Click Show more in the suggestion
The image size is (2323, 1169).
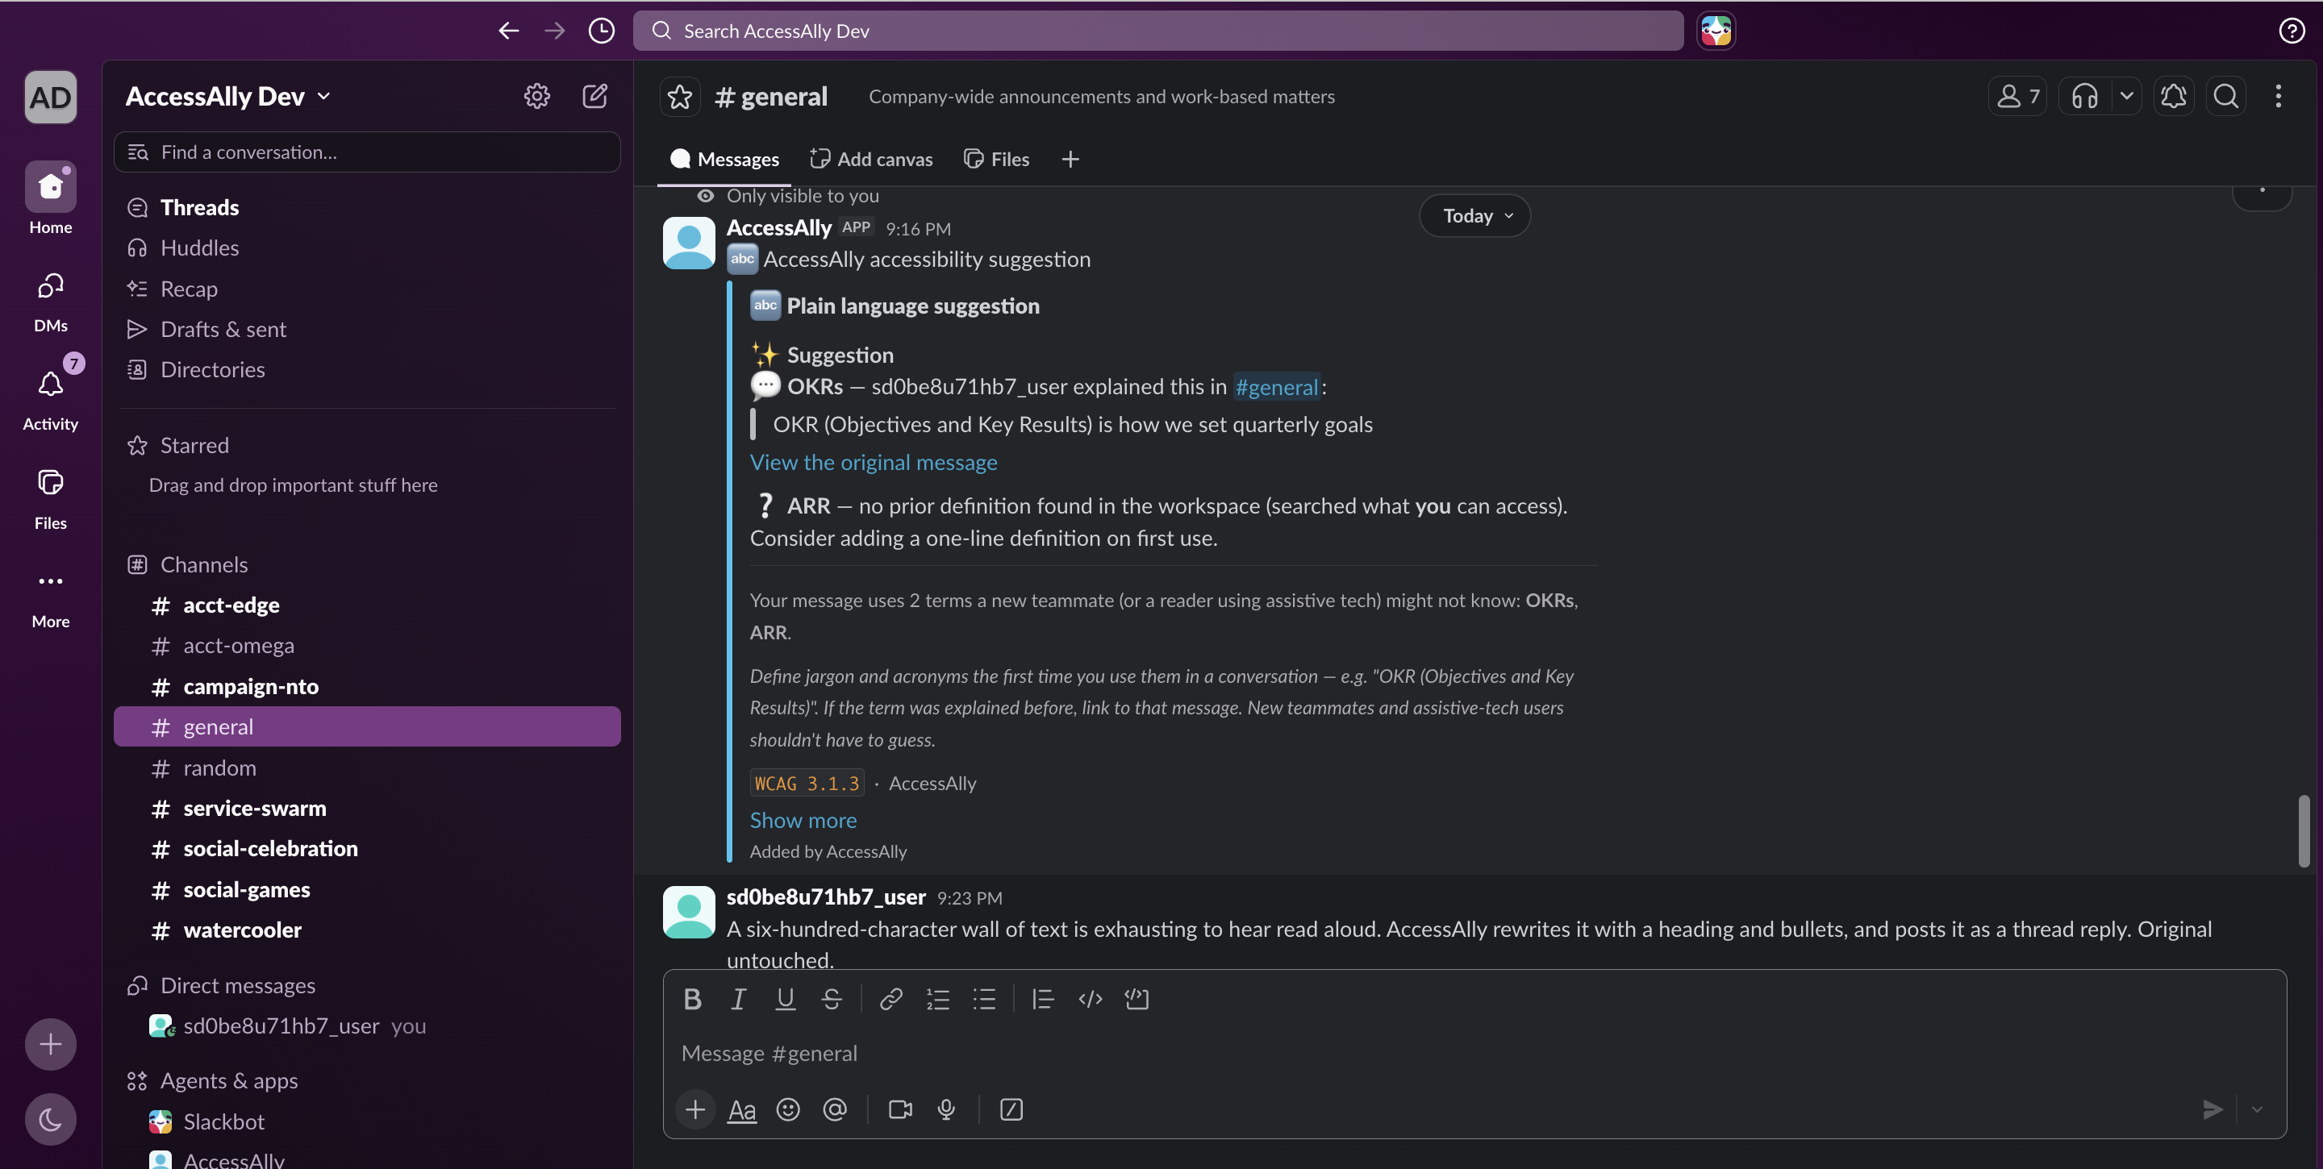[803, 820]
